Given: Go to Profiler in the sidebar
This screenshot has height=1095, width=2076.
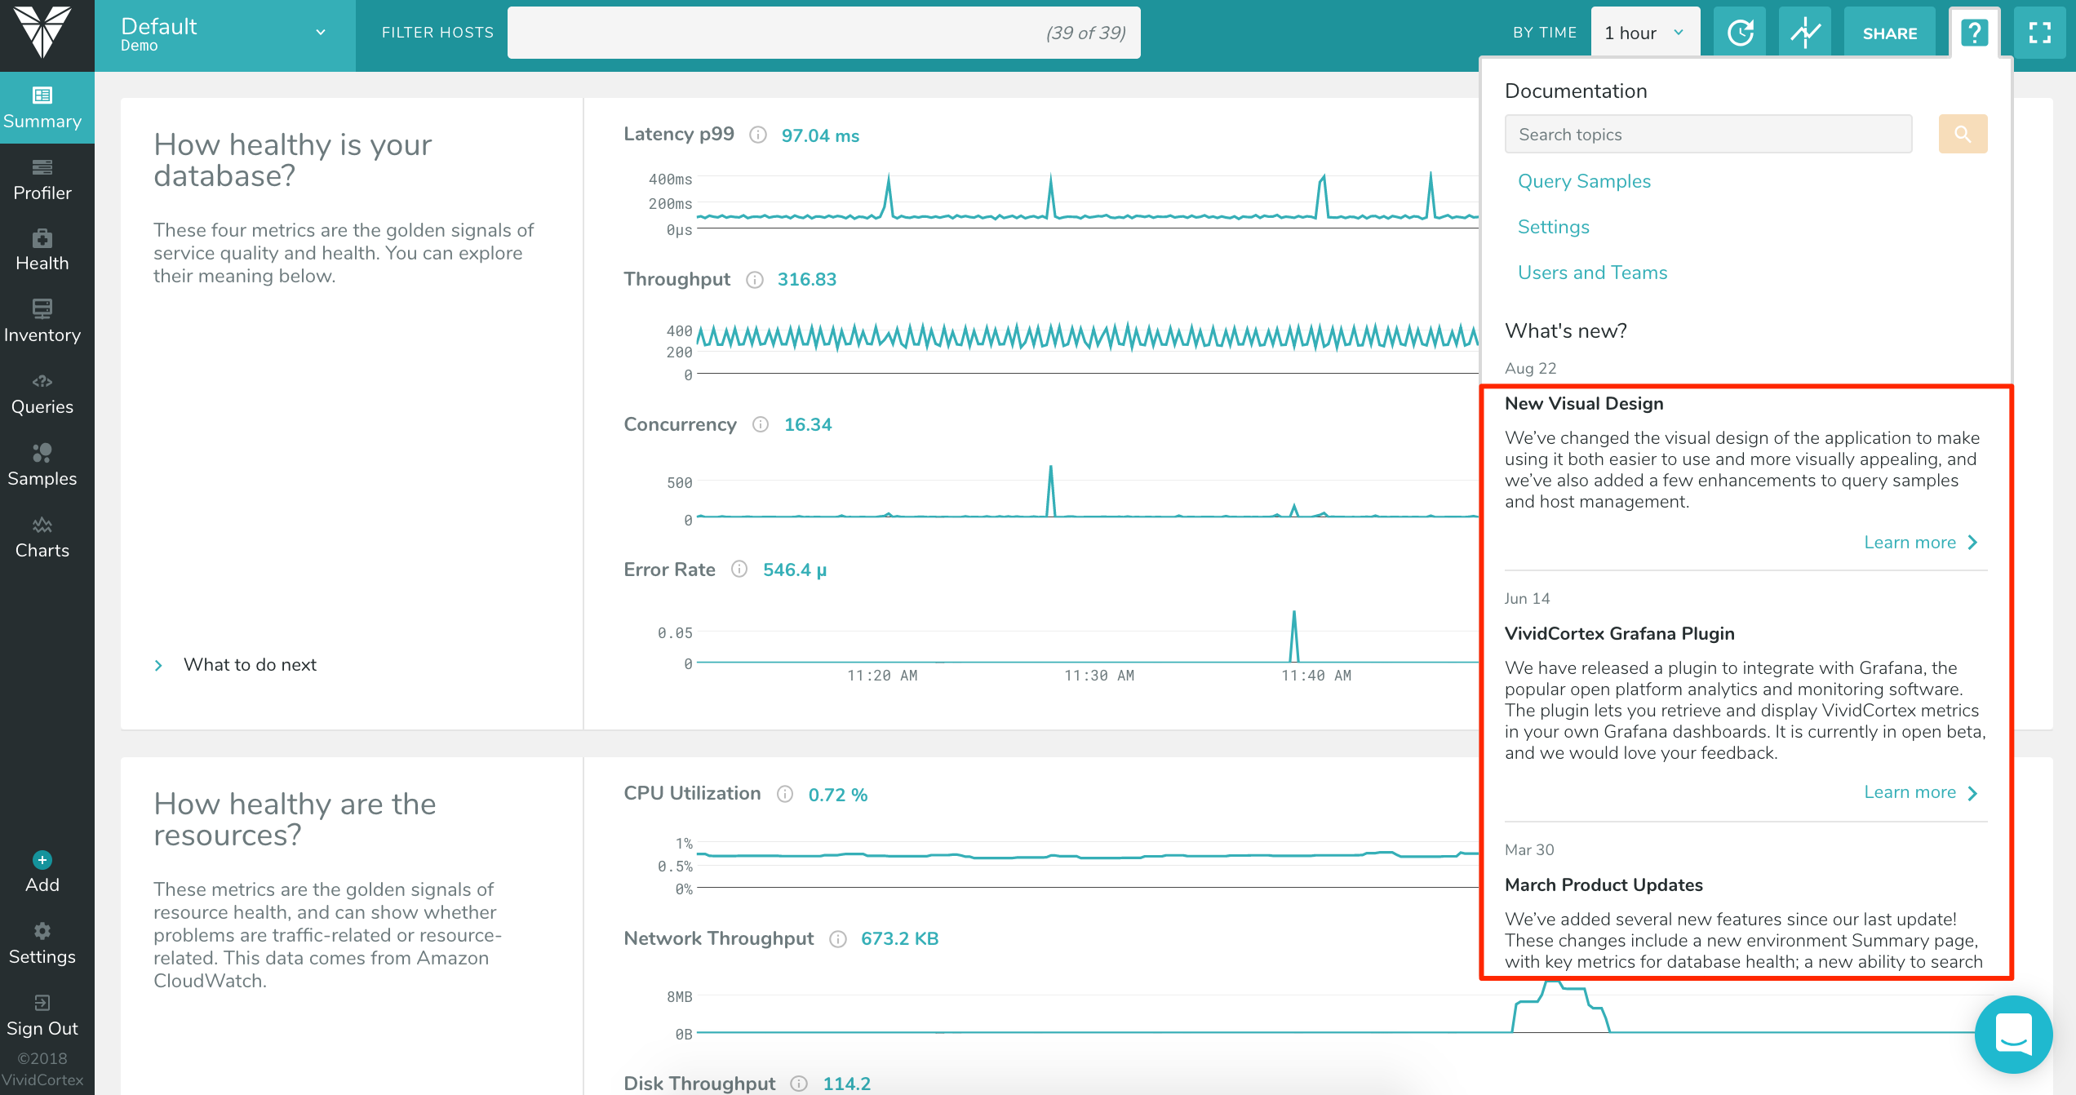Looking at the screenshot, I should 42,180.
